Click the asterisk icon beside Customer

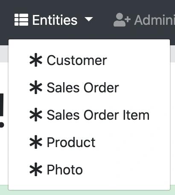pos(36,60)
